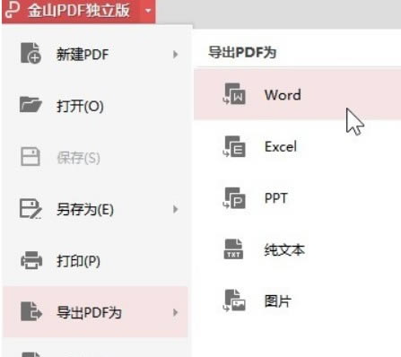Expand the 导出PDF为 submenu arrow
This screenshot has height=357, width=401.
point(175,312)
